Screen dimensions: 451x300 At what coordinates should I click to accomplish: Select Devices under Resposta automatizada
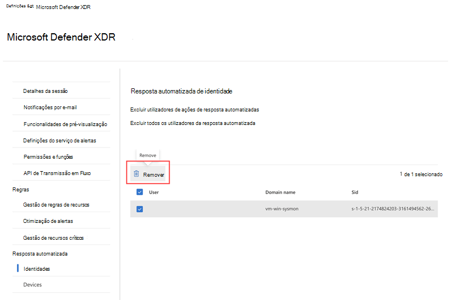(x=33, y=284)
